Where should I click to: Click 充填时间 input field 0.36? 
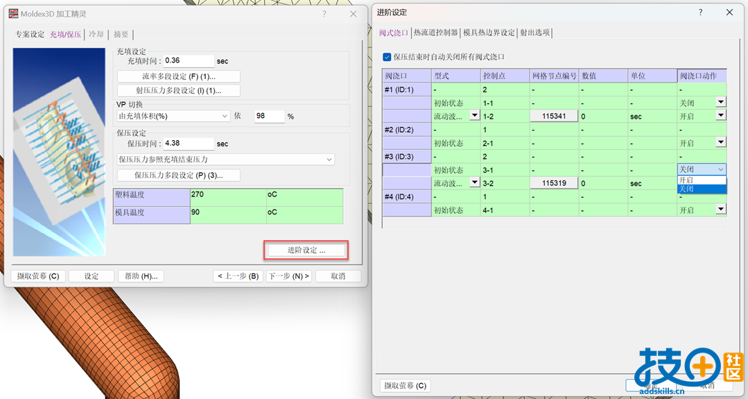[x=189, y=61]
